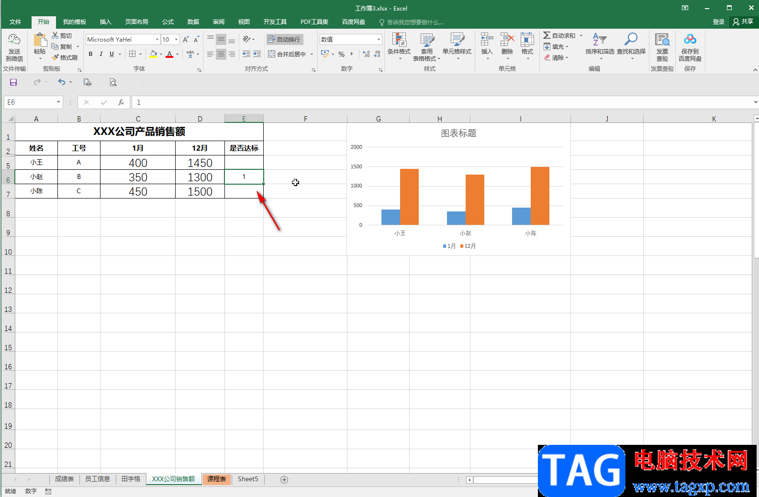Open the font name dropdown
Screen dimensions: 759x497
coord(157,39)
